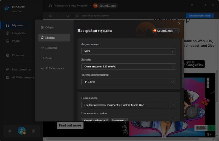The height and width of the screenshot is (141, 219).
Task: Browse output folder with three-dots button
Action: click(x=173, y=105)
